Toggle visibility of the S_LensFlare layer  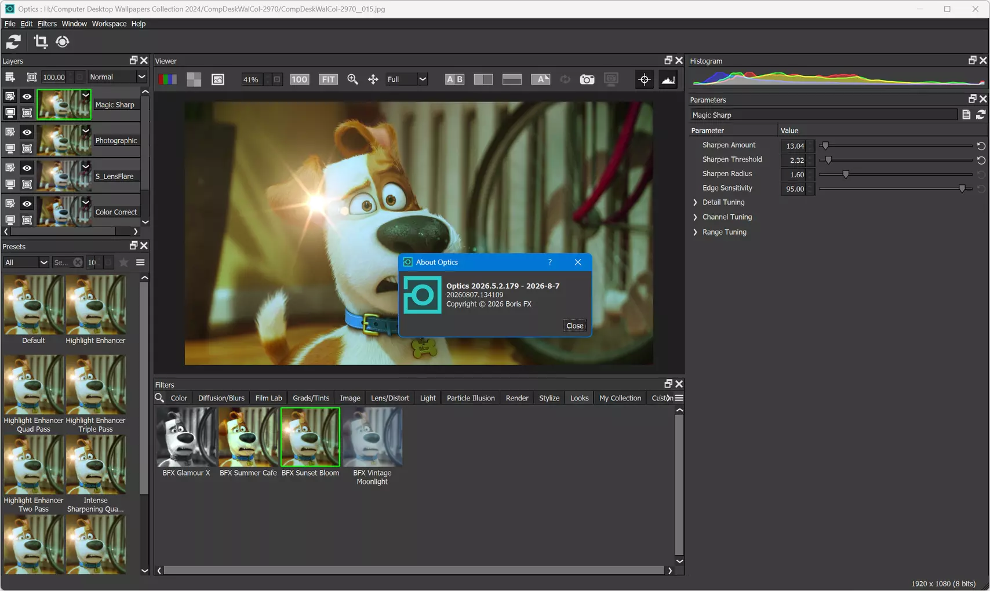pos(27,168)
